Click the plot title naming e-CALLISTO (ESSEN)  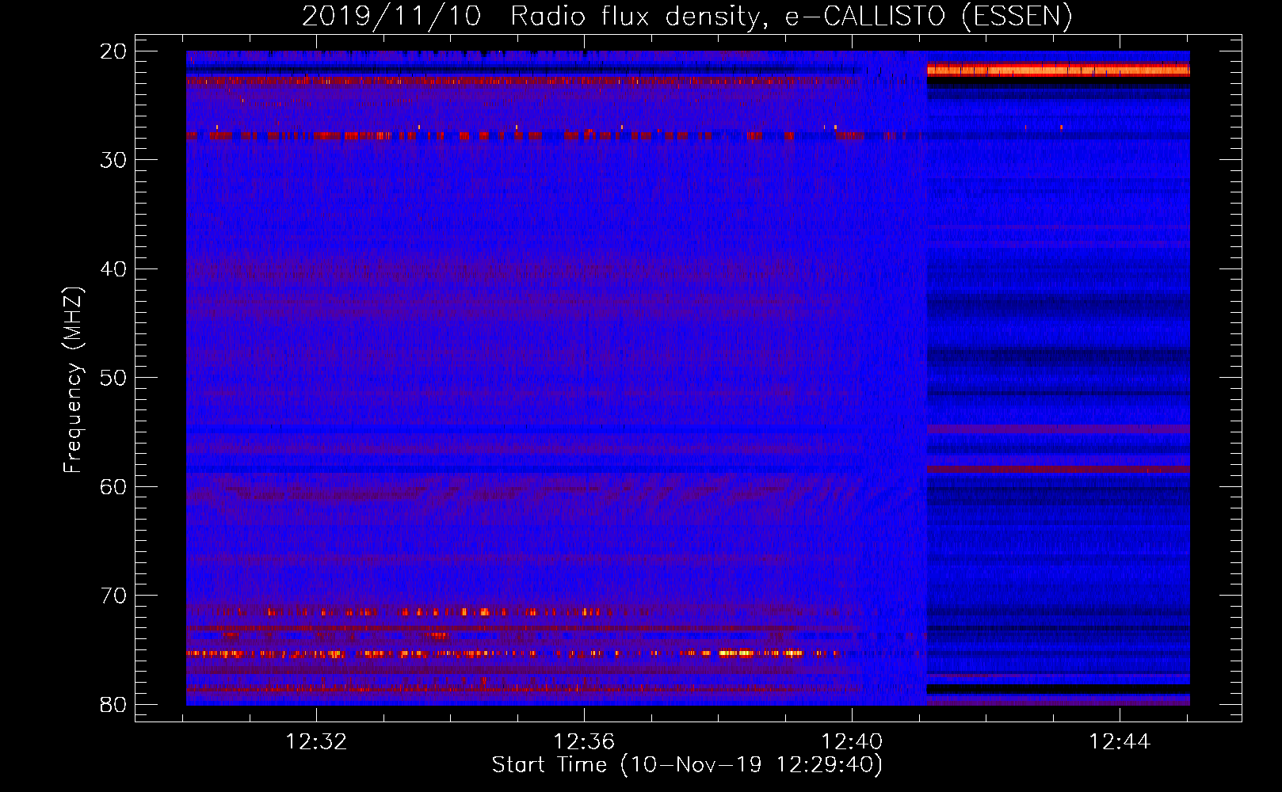(x=687, y=16)
